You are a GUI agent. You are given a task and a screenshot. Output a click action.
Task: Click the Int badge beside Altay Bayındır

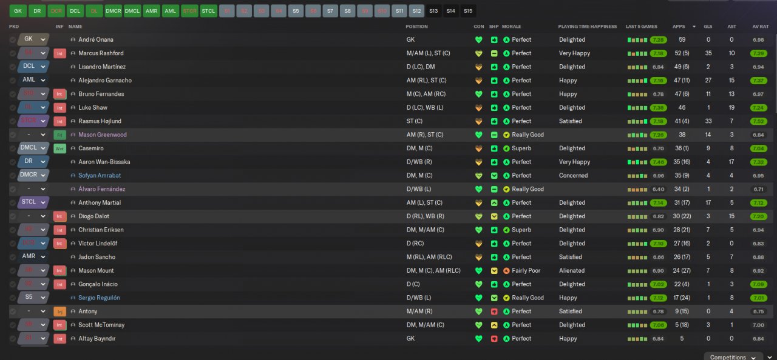[x=59, y=339]
